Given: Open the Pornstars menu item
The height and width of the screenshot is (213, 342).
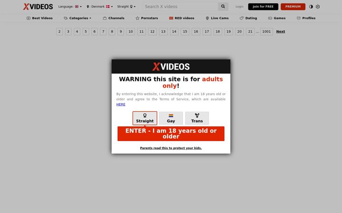Looking at the screenshot, I should point(147,18).
